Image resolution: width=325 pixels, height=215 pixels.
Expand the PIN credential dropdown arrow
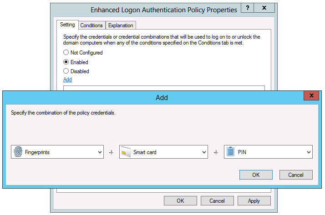(x=309, y=153)
